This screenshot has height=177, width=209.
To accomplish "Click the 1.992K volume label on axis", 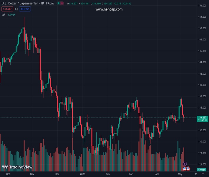I will tap(203, 170).
